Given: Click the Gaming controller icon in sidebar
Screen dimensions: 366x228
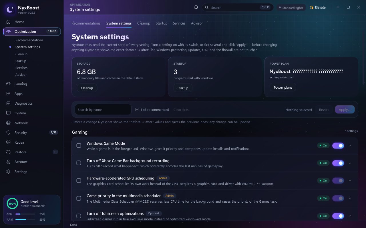Looking at the screenshot, I should [9, 84].
